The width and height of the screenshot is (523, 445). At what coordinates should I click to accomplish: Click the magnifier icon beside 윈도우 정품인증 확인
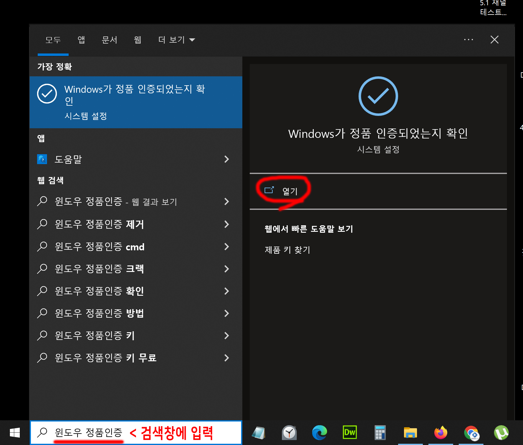click(x=42, y=291)
